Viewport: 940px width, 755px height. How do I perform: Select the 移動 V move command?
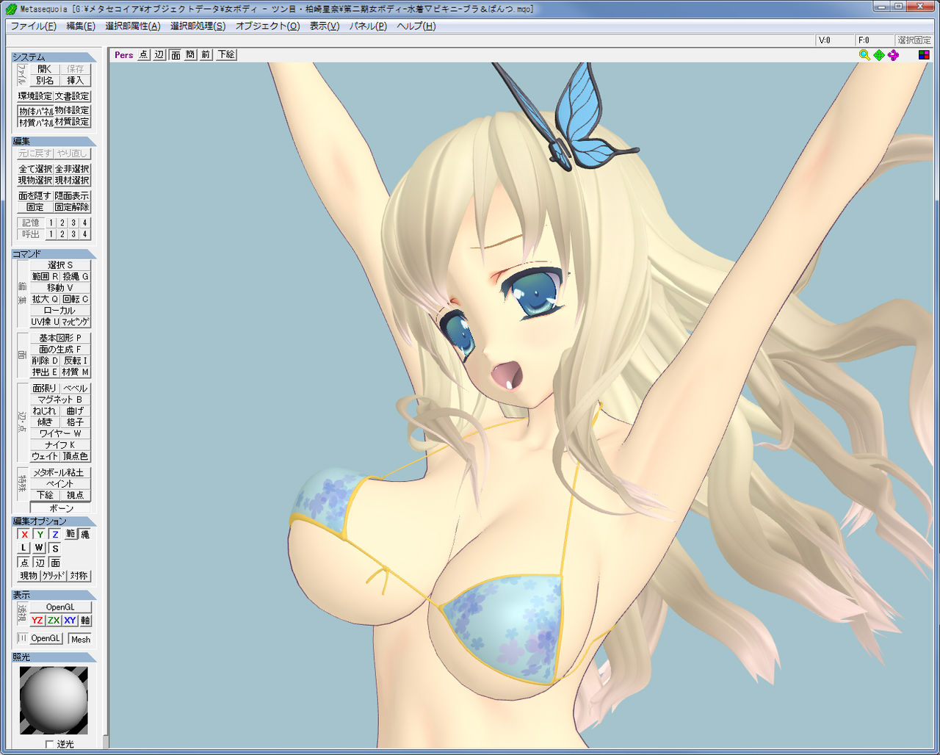pos(60,288)
